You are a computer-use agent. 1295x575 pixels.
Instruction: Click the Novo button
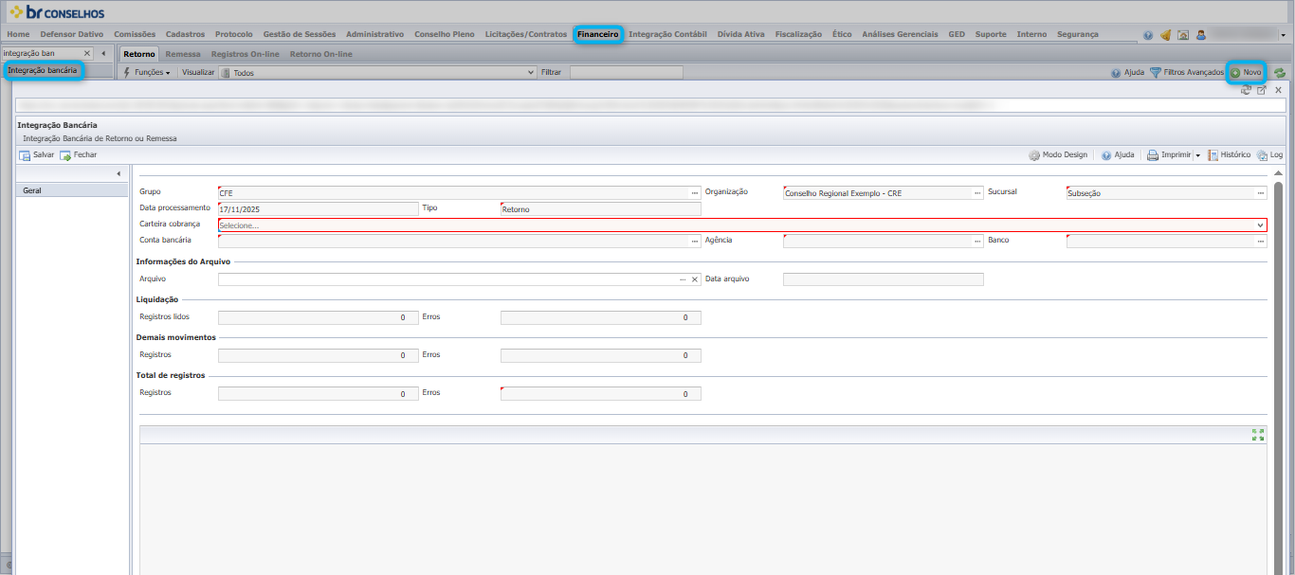coord(1247,72)
